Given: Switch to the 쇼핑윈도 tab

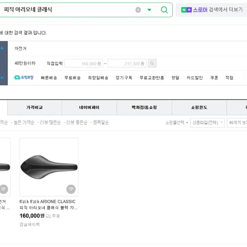Looking at the screenshot, I should (199, 108).
